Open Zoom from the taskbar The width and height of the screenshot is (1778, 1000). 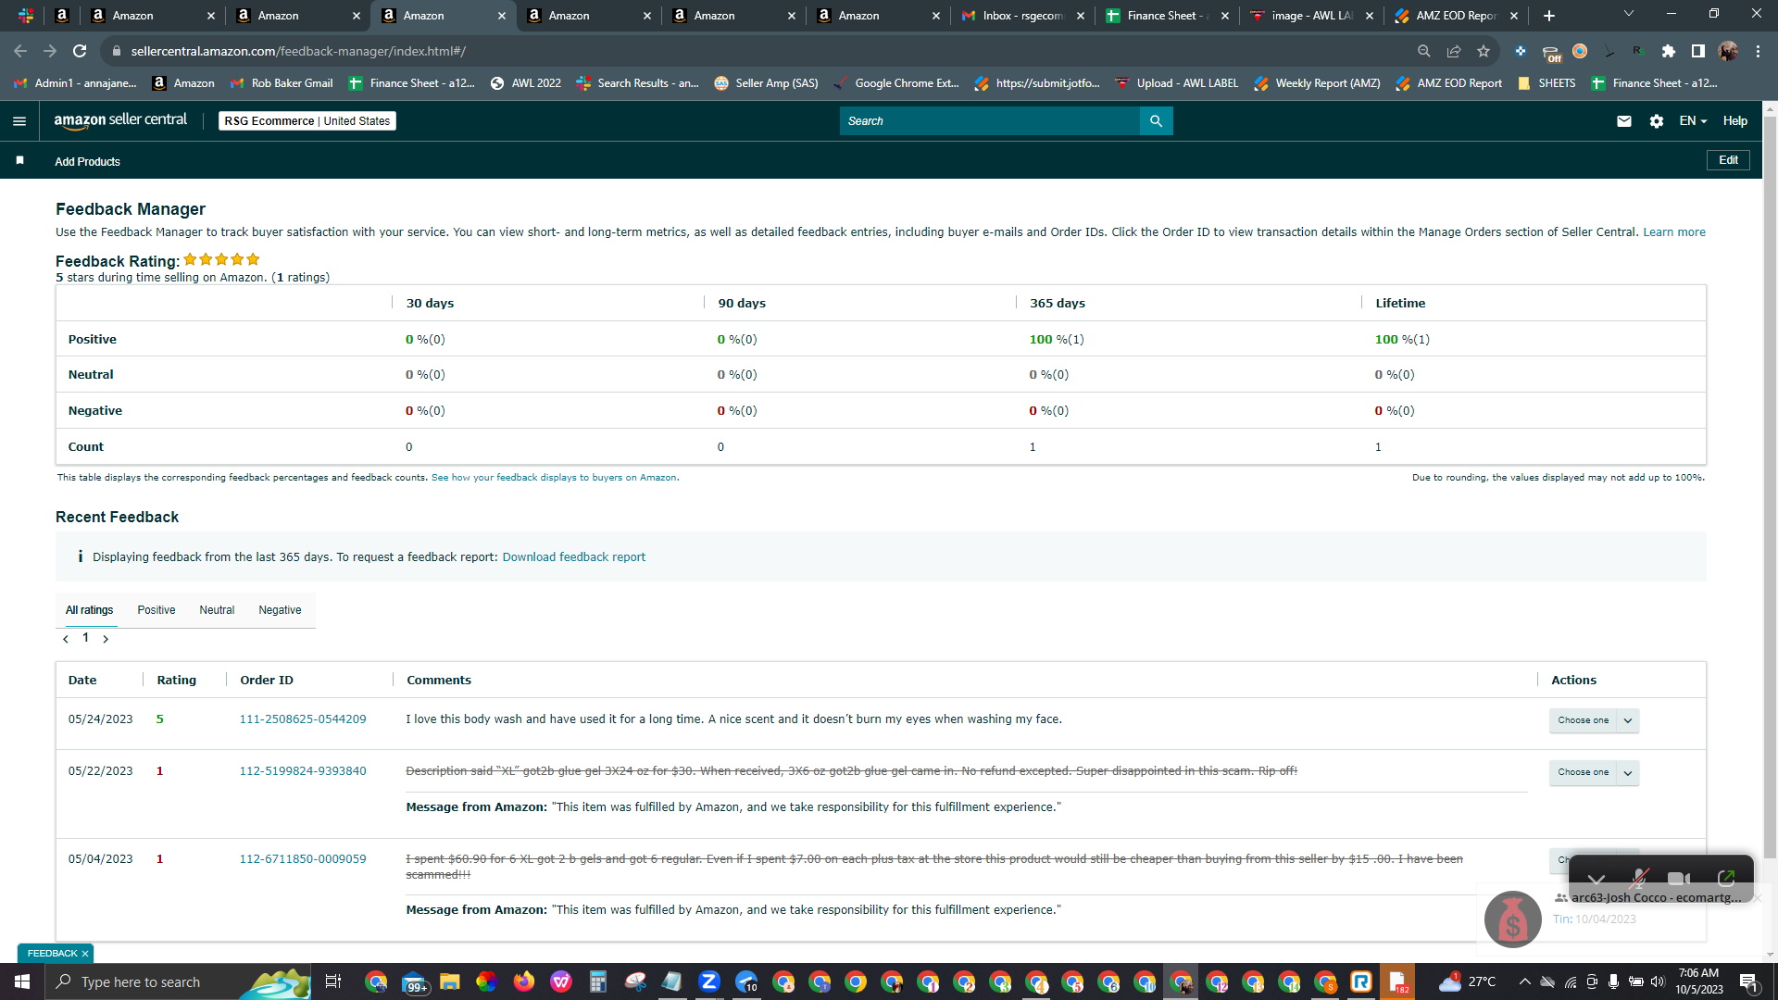click(709, 981)
